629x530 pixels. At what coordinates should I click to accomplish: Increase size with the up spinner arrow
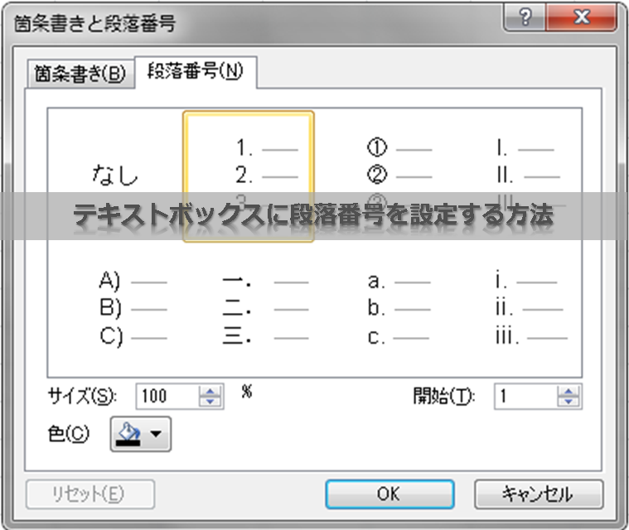pos(211,391)
